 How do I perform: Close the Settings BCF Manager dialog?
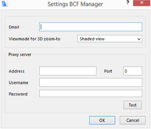click(142, 3)
